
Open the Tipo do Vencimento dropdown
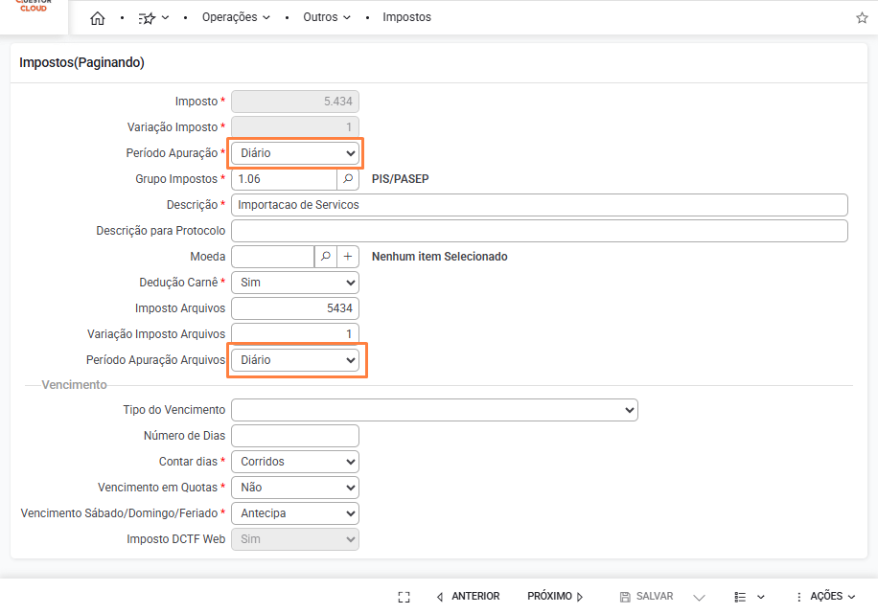point(434,410)
